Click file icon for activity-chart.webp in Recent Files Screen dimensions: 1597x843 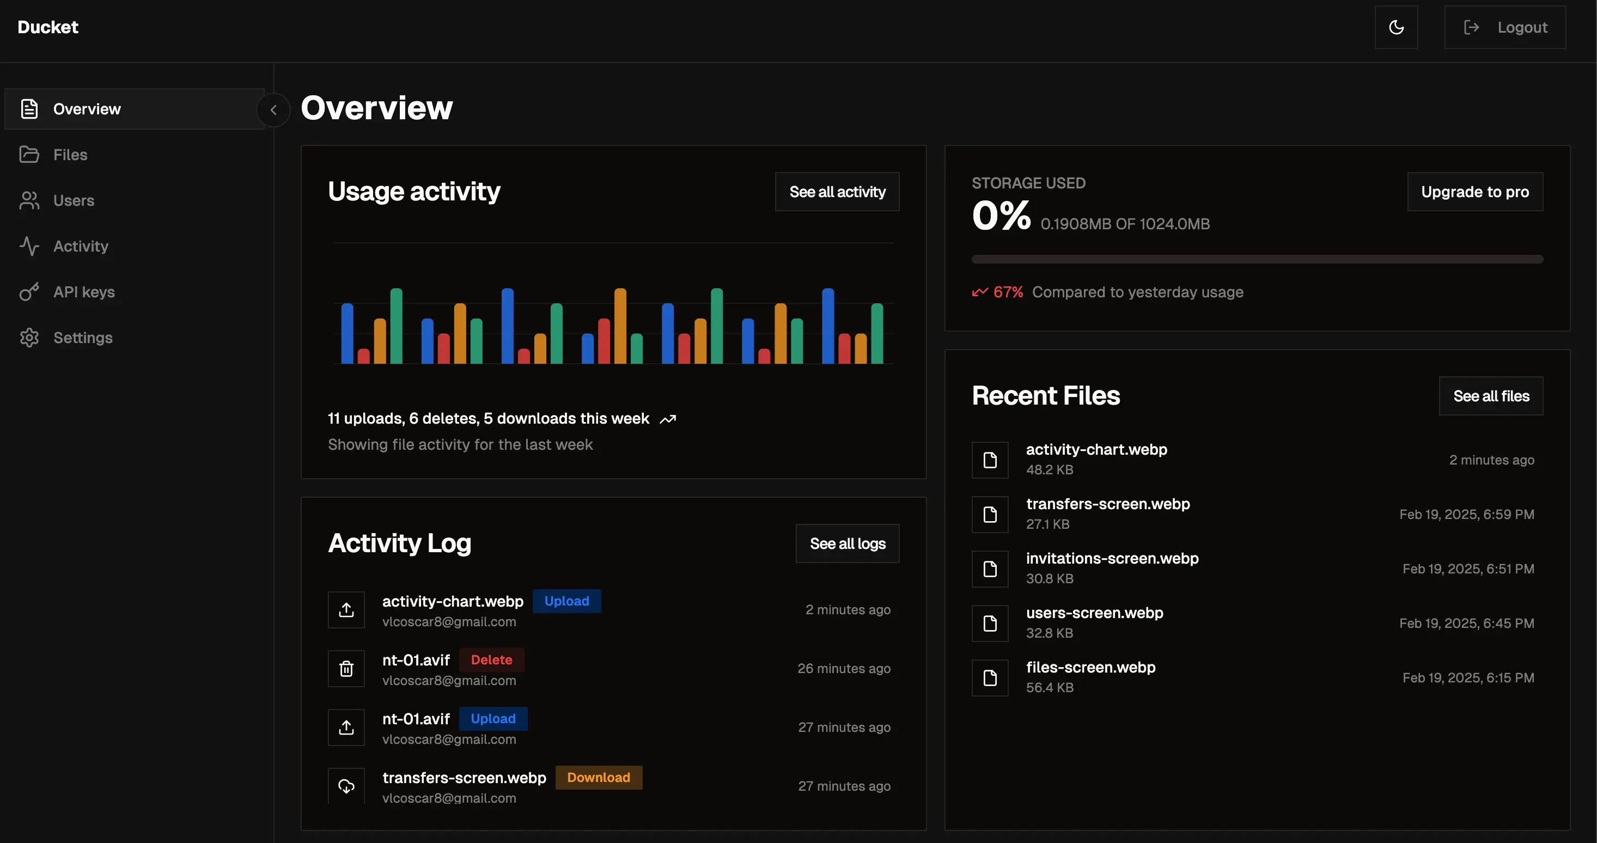[990, 460]
